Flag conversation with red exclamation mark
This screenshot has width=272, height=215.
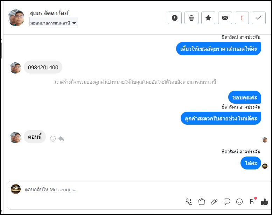click(x=242, y=18)
